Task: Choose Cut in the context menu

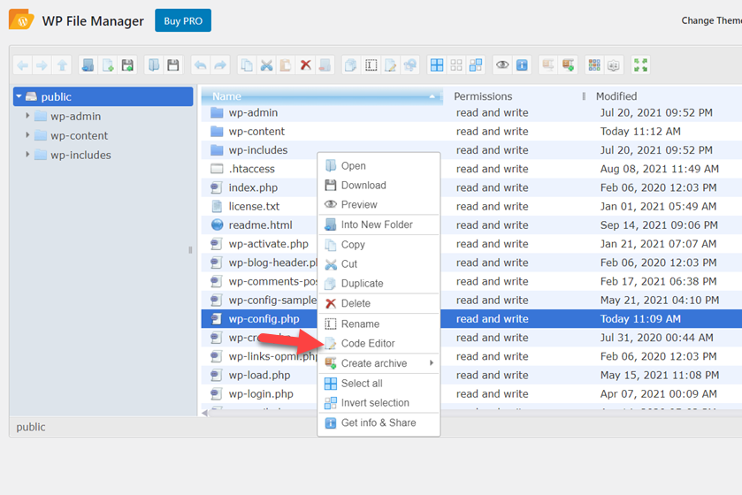Action: [379, 263]
